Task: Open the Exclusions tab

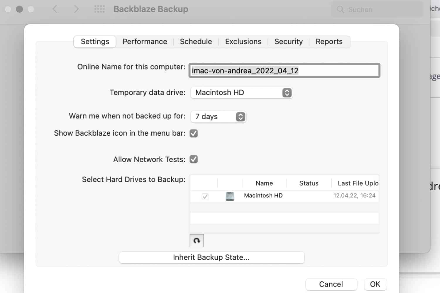Action: coord(243,42)
